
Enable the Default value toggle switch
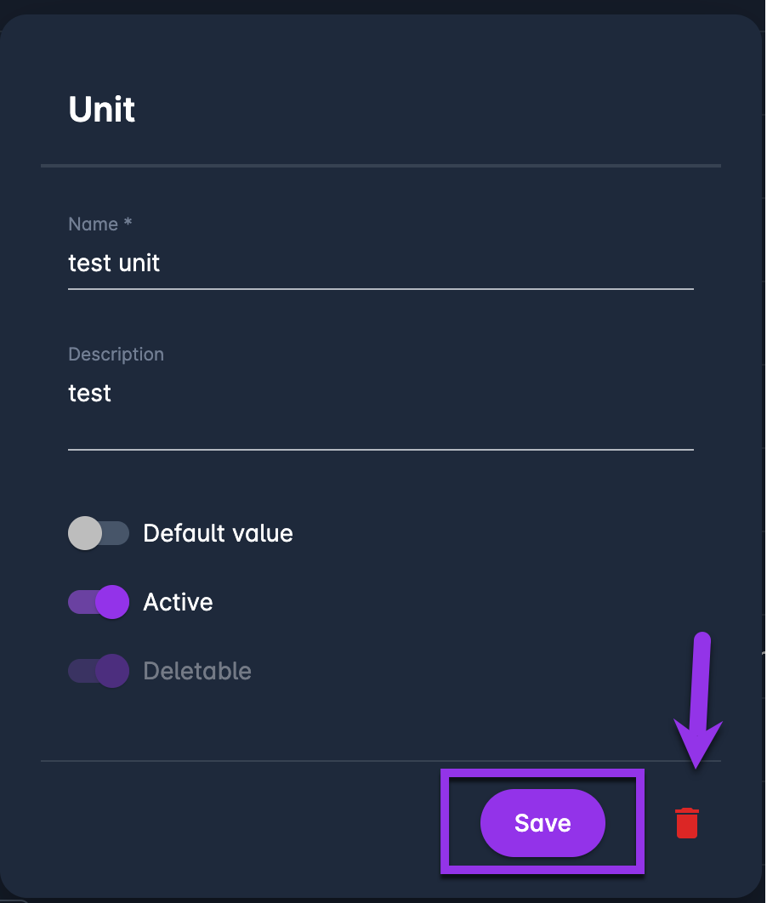coord(99,533)
